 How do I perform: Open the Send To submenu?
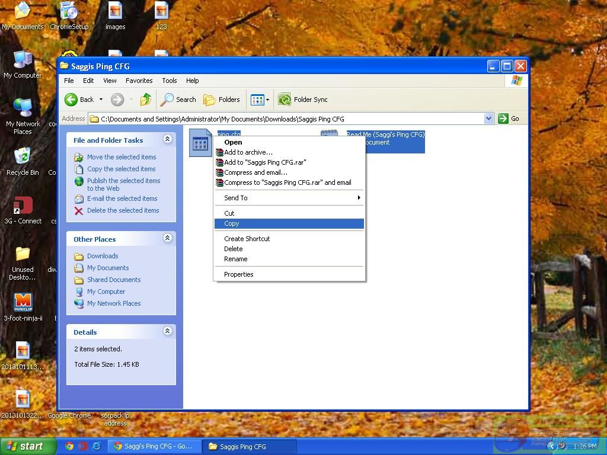pos(236,198)
